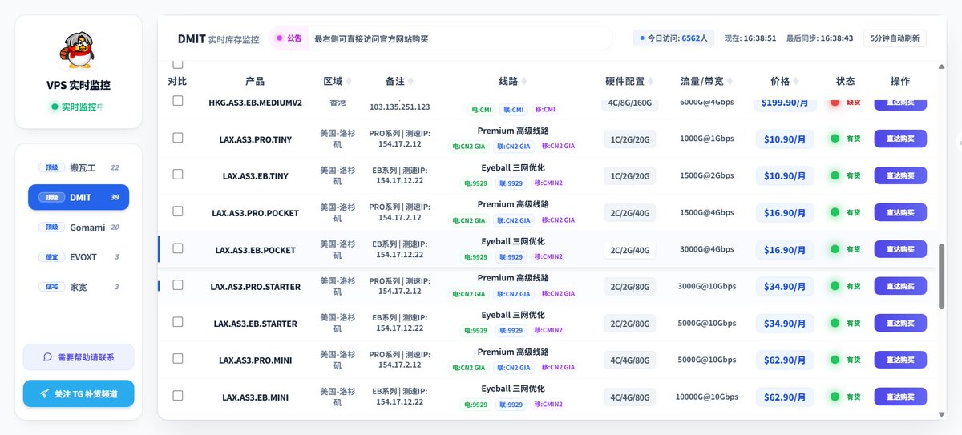Click 关注 TG 补货频道 button

tap(79, 394)
